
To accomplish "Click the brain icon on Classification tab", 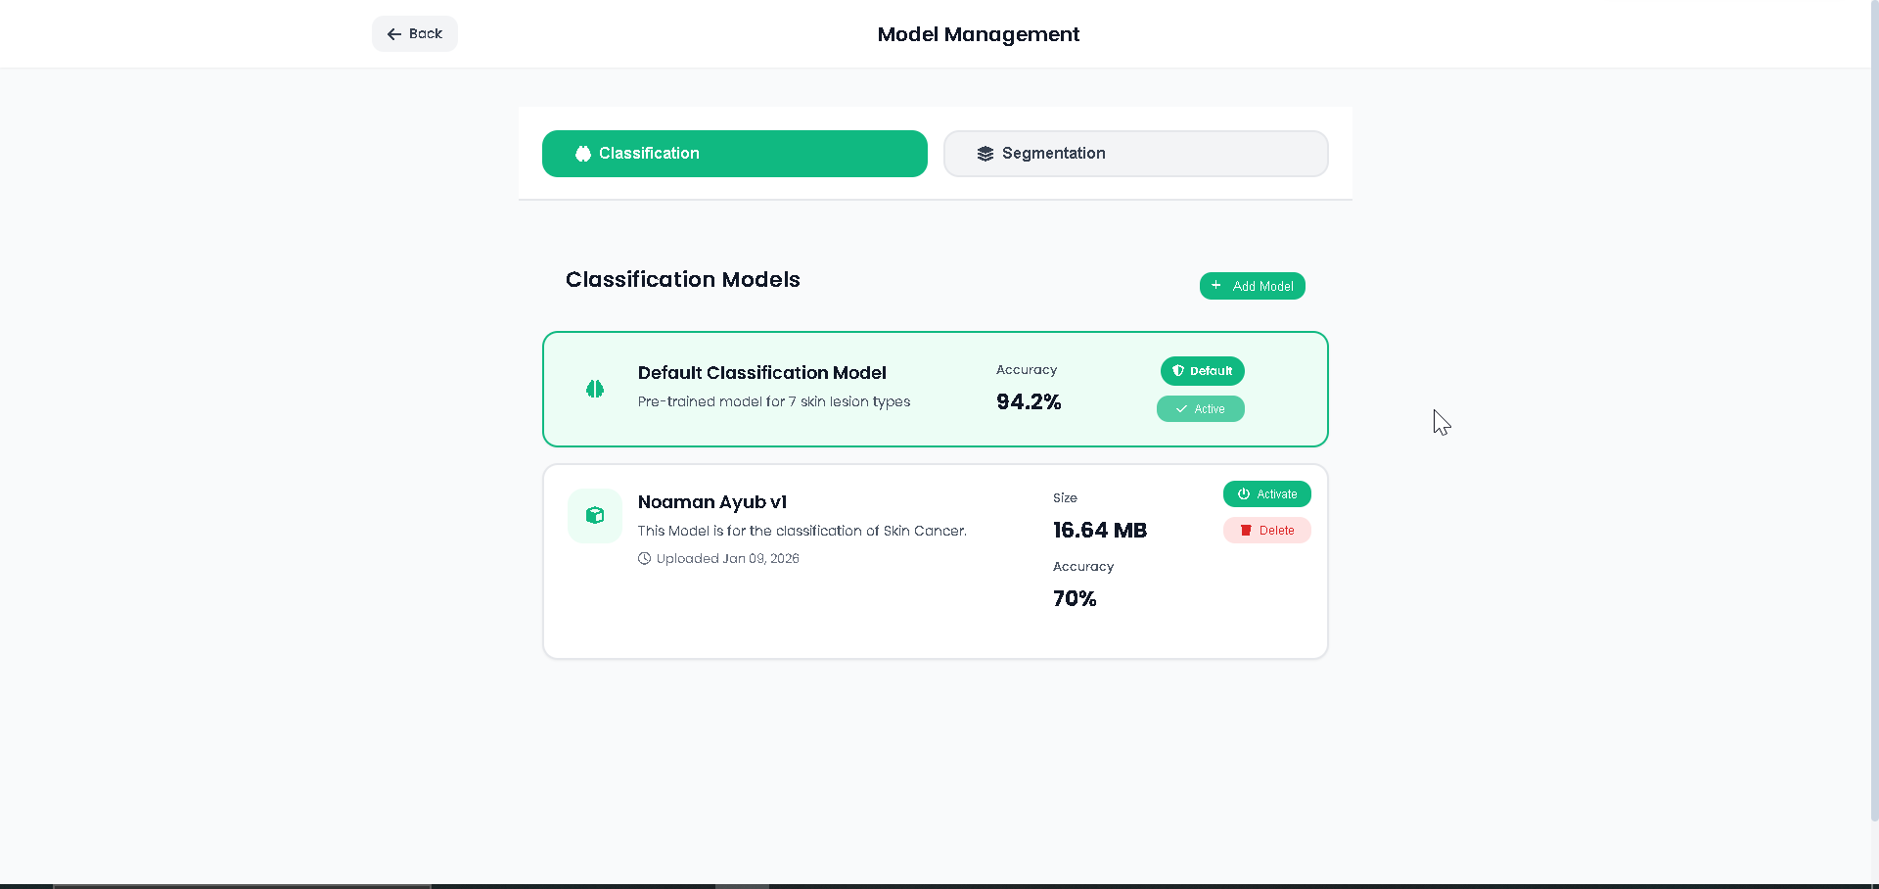I will pos(583,154).
